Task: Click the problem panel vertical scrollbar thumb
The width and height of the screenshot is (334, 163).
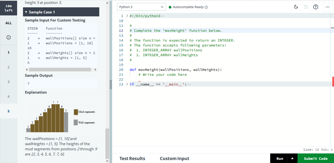Action: coord(107,143)
